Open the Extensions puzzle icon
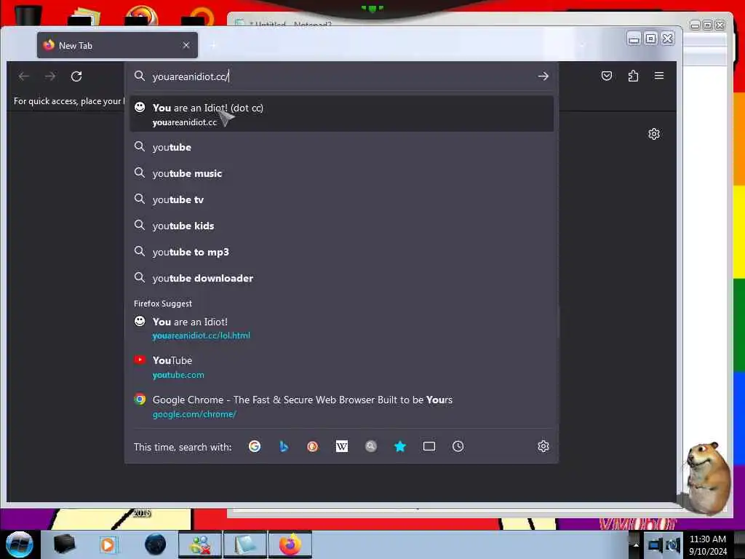The height and width of the screenshot is (559, 745). 633,76
